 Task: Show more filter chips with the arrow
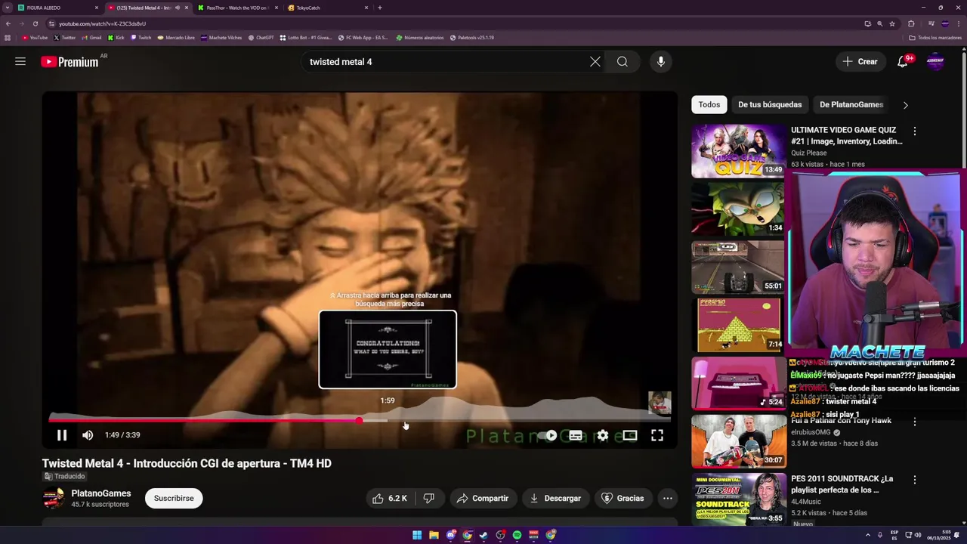(905, 105)
